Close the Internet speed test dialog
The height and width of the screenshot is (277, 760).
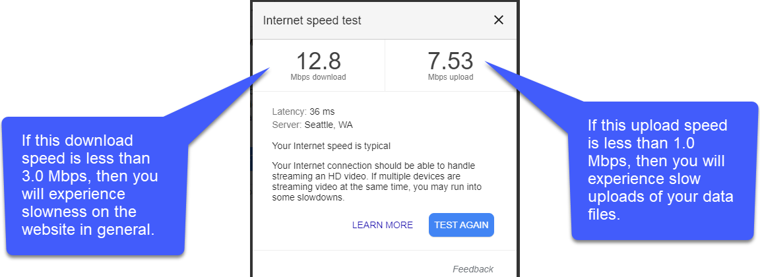point(498,20)
